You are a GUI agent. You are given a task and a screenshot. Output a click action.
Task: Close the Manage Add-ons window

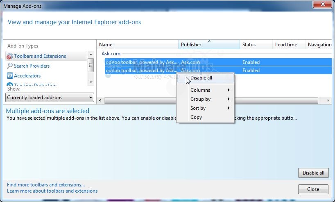click(x=322, y=4)
